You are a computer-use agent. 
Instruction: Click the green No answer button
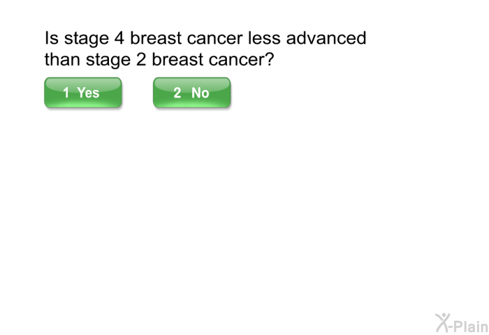click(191, 92)
